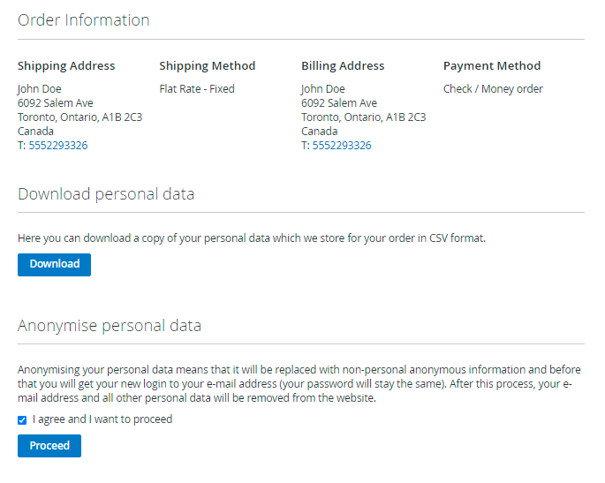The height and width of the screenshot is (483, 605).
Task: Click the Download personal data heading
Action: tap(106, 194)
